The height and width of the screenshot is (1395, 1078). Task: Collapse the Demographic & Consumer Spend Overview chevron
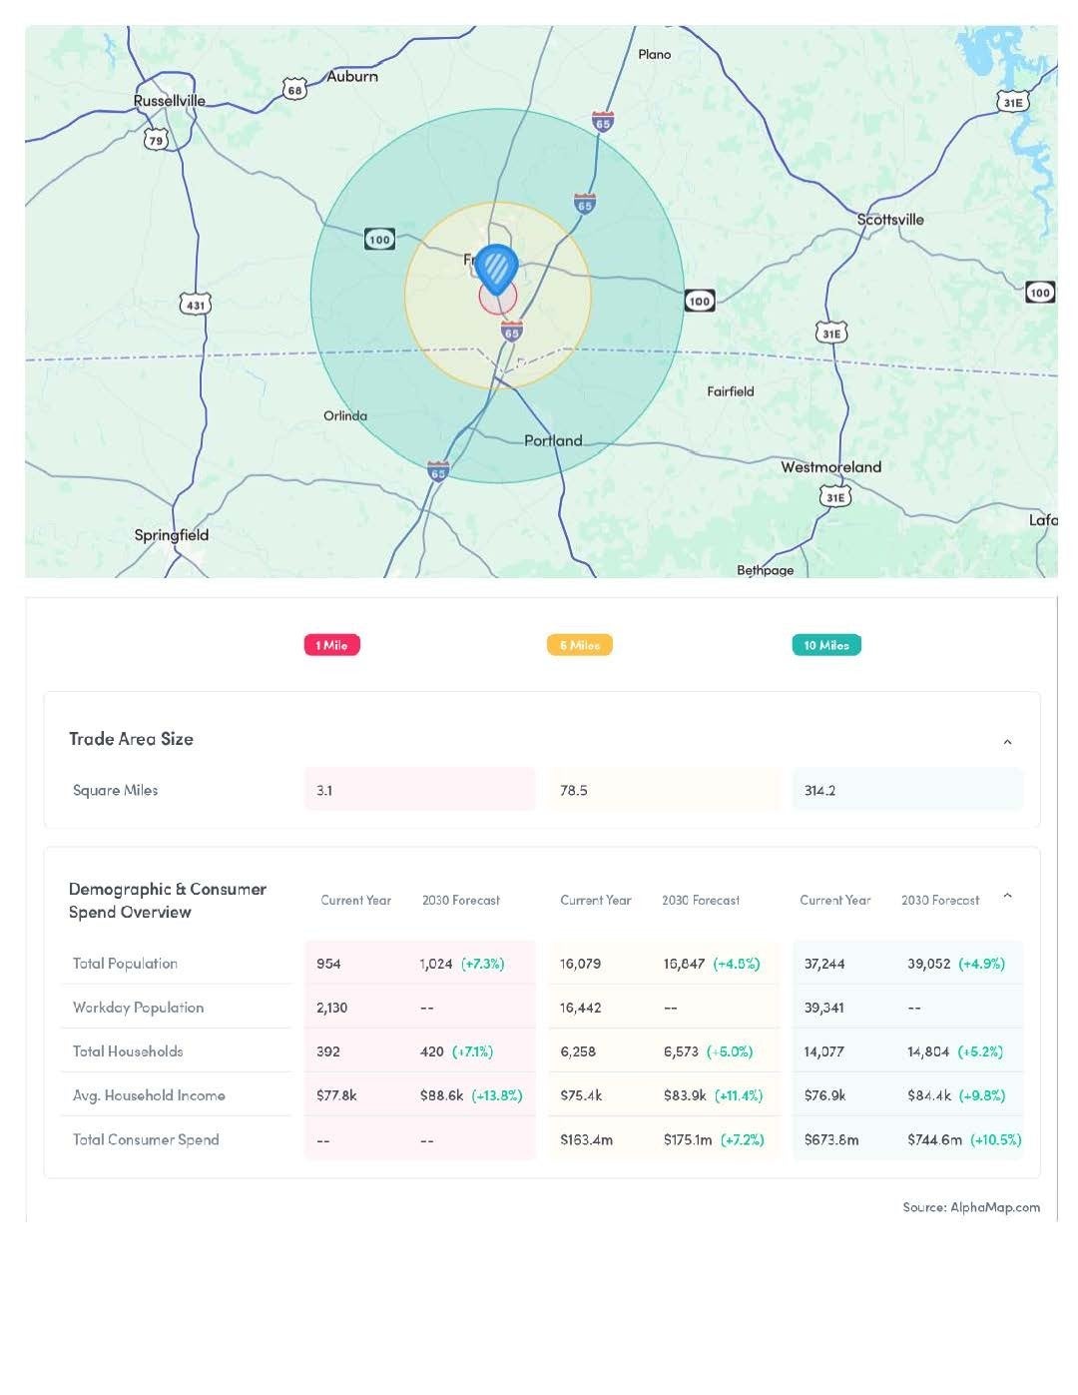(x=1007, y=896)
